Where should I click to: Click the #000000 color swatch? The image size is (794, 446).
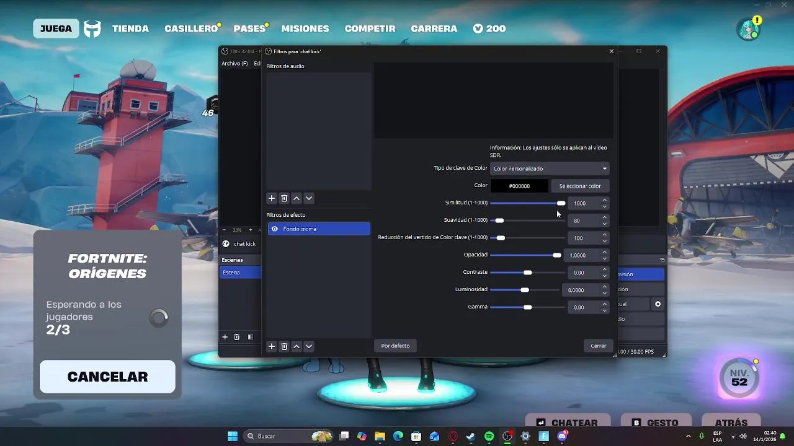click(x=519, y=186)
